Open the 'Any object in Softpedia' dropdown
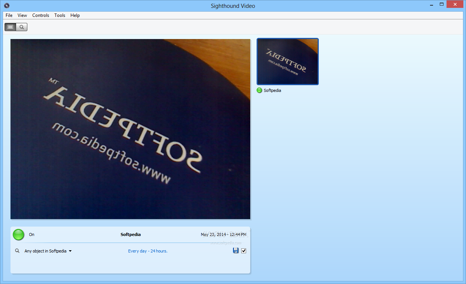 coord(48,251)
